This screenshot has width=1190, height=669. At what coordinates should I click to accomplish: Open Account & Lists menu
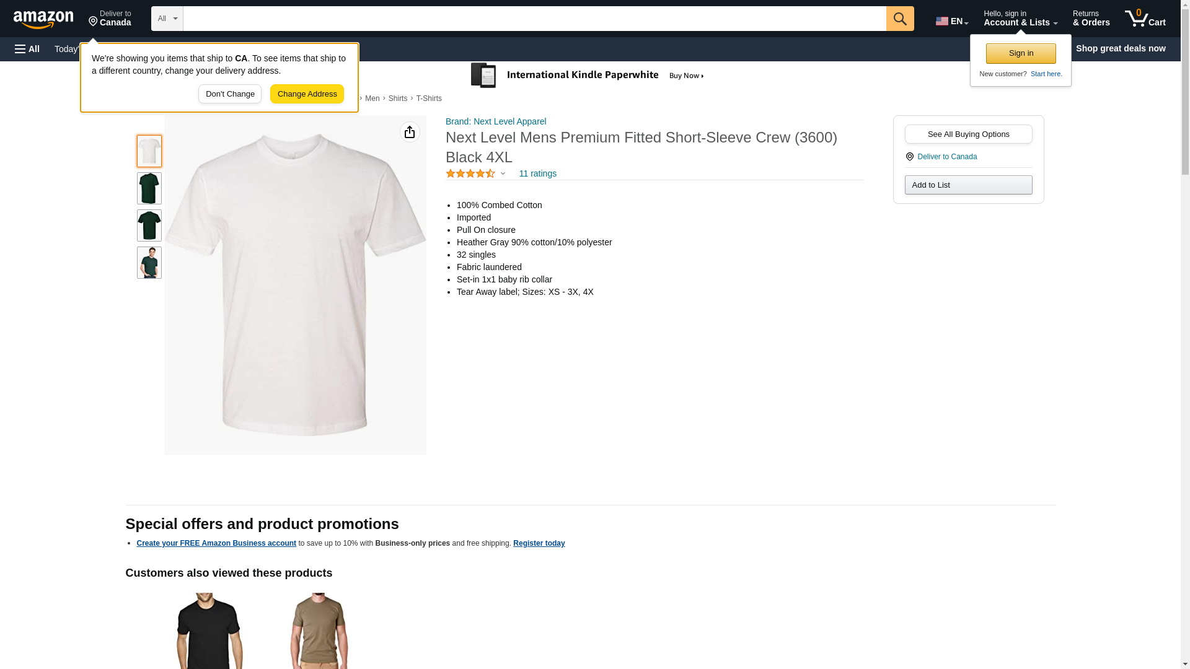pos(1020,19)
